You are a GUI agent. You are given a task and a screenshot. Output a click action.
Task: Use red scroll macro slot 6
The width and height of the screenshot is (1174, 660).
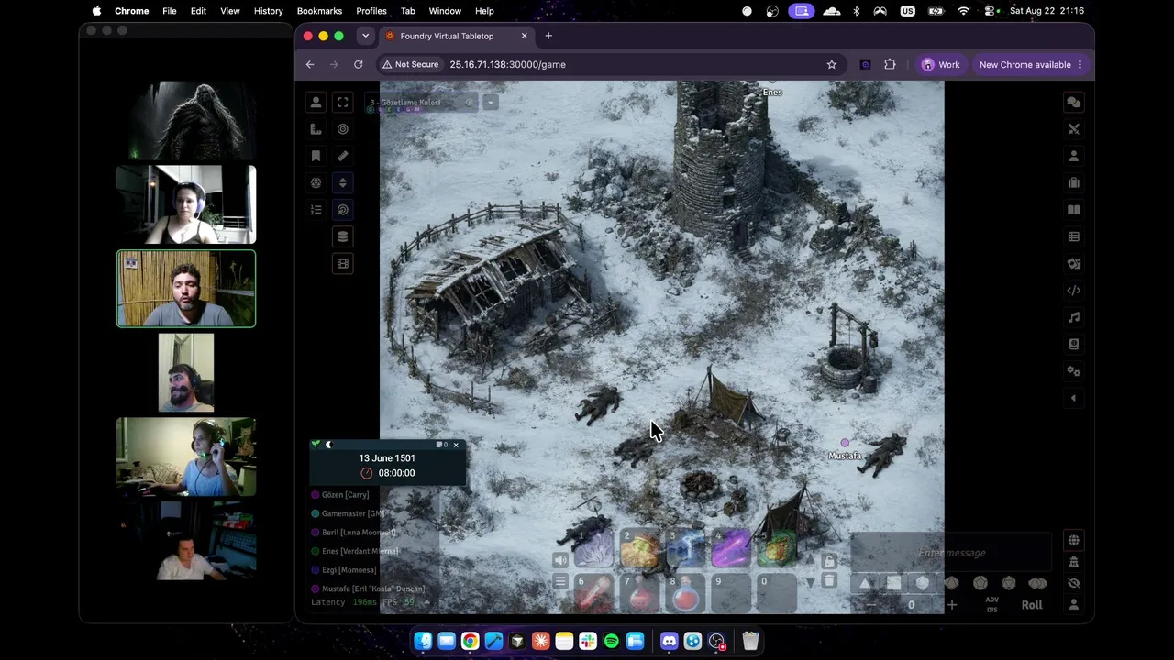pos(593,593)
